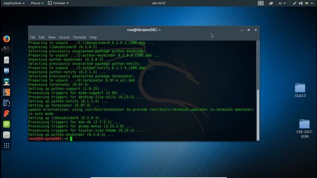Close the root@SkriptedSEC terminal window
317x178 pixels.
(x=256, y=30)
